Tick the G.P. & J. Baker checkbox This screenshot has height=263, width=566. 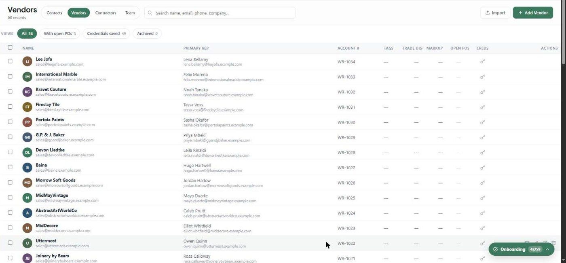[10, 137]
